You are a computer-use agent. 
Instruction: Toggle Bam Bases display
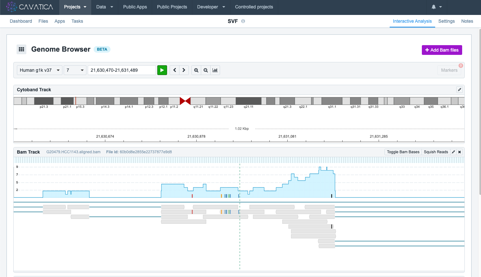click(403, 152)
